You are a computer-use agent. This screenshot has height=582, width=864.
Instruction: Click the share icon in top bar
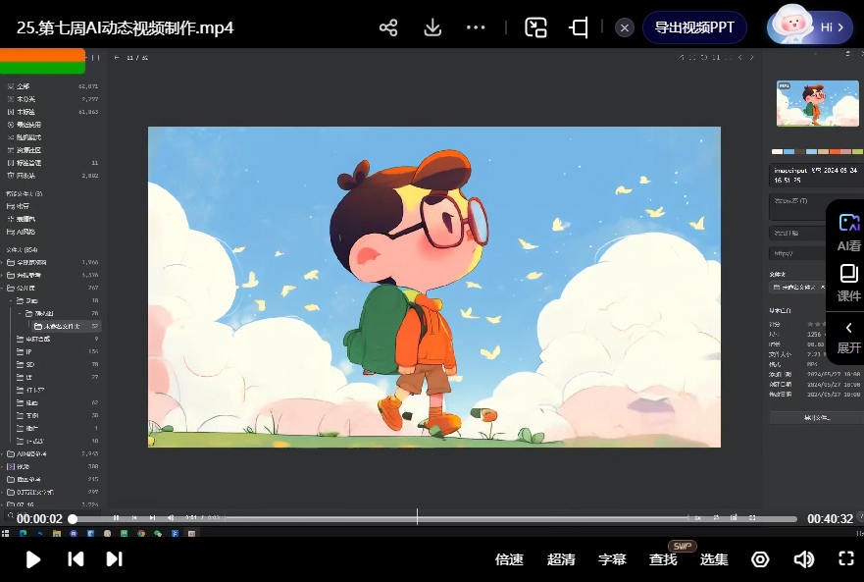[x=388, y=27]
